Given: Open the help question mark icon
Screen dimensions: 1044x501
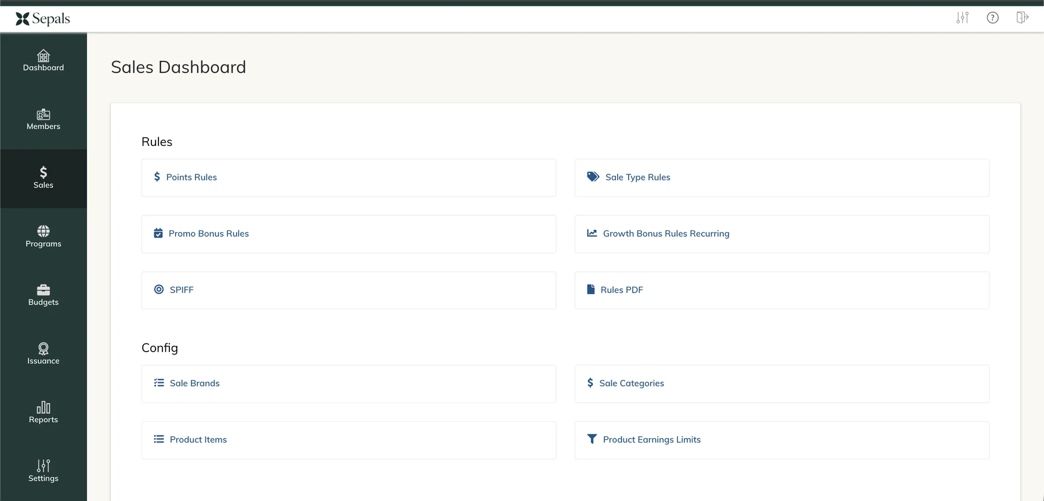Looking at the screenshot, I should (993, 18).
